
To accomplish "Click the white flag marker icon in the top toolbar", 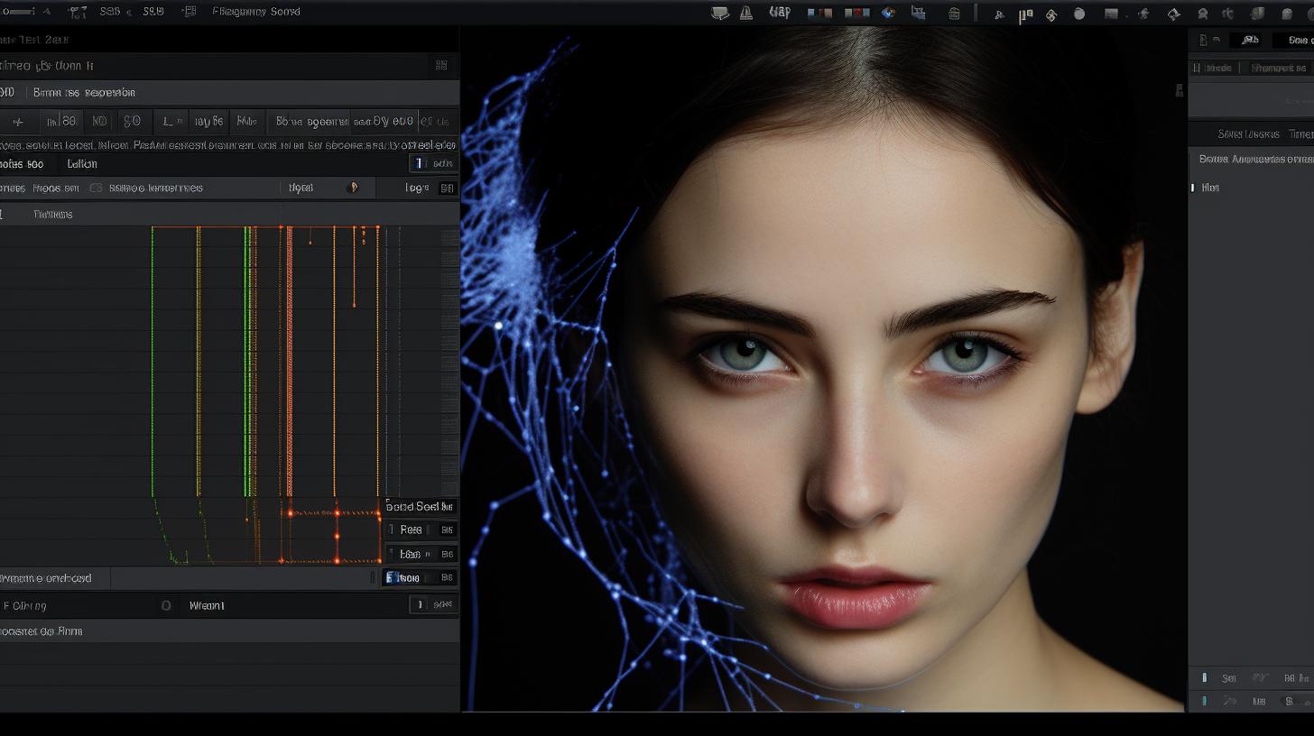I will coord(1026,14).
